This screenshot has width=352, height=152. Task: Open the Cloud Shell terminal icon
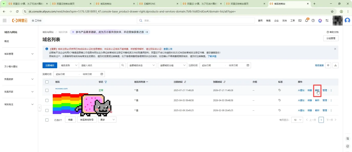[x=300, y=21]
